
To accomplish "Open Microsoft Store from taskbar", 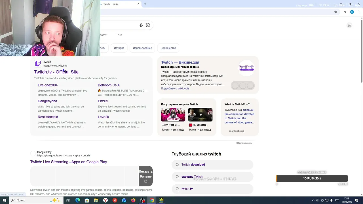I will [x=87, y=200].
